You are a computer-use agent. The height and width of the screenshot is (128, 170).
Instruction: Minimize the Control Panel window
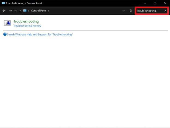pyautogui.click(x=145, y=3)
